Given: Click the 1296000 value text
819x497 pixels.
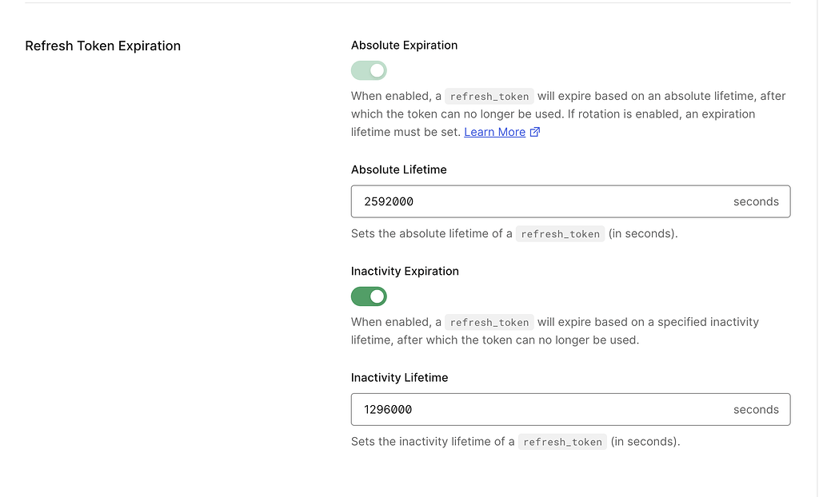Looking at the screenshot, I should (388, 409).
